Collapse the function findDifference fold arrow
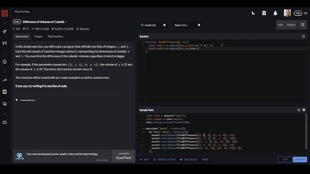This screenshot has width=310, height=174. [144, 42]
